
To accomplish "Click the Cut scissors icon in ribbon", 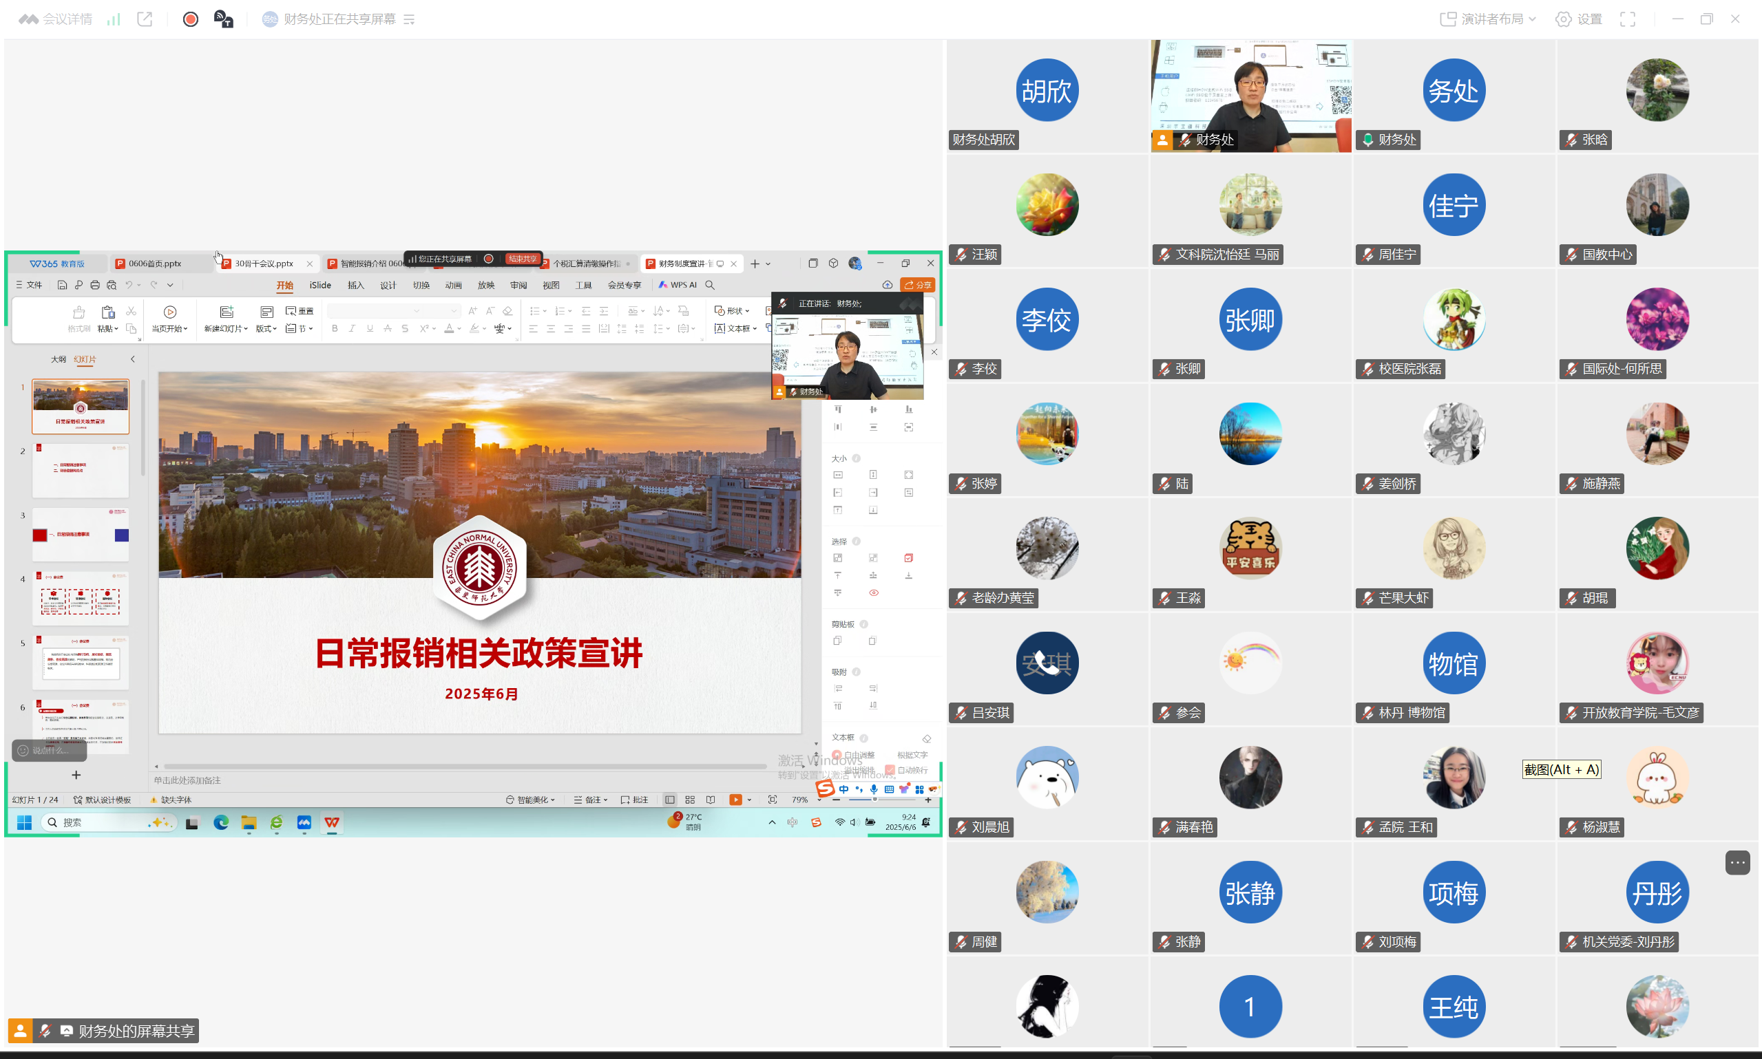I will pos(131,311).
